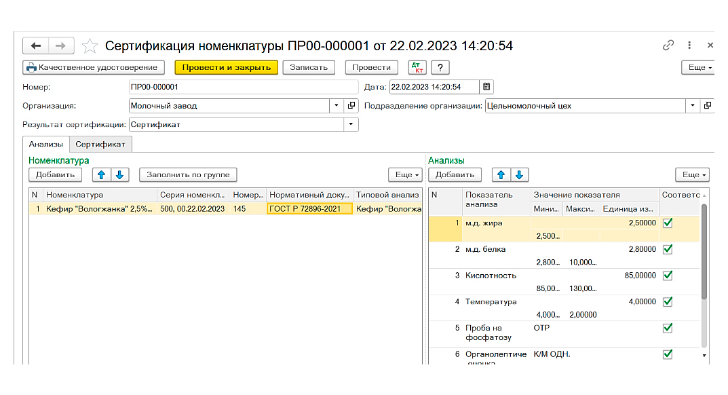728x395 pixels.
Task: Click into the Номер field ПР00-000001
Action: click(244, 87)
